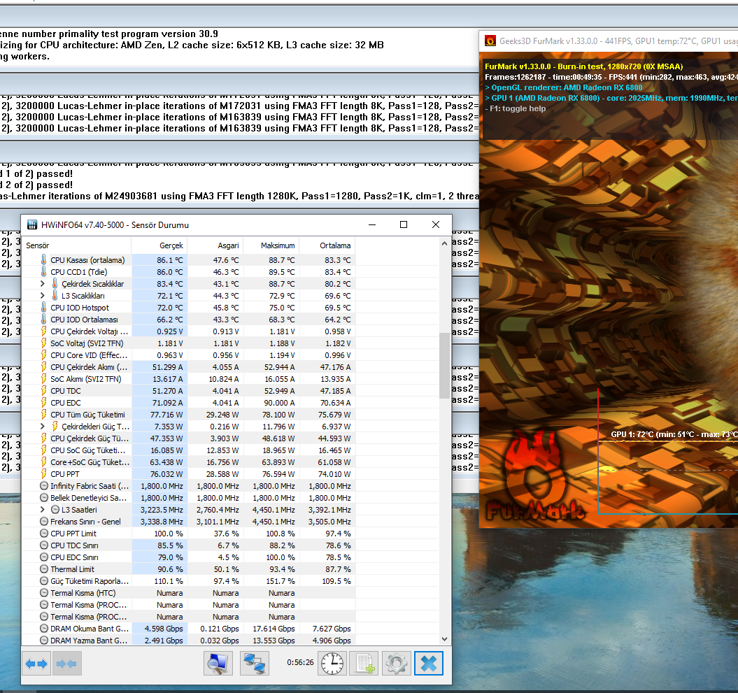This screenshot has height=693, width=738.
Task: Click the collapse-columns arrows button in HWiNFO
Action: [66, 664]
